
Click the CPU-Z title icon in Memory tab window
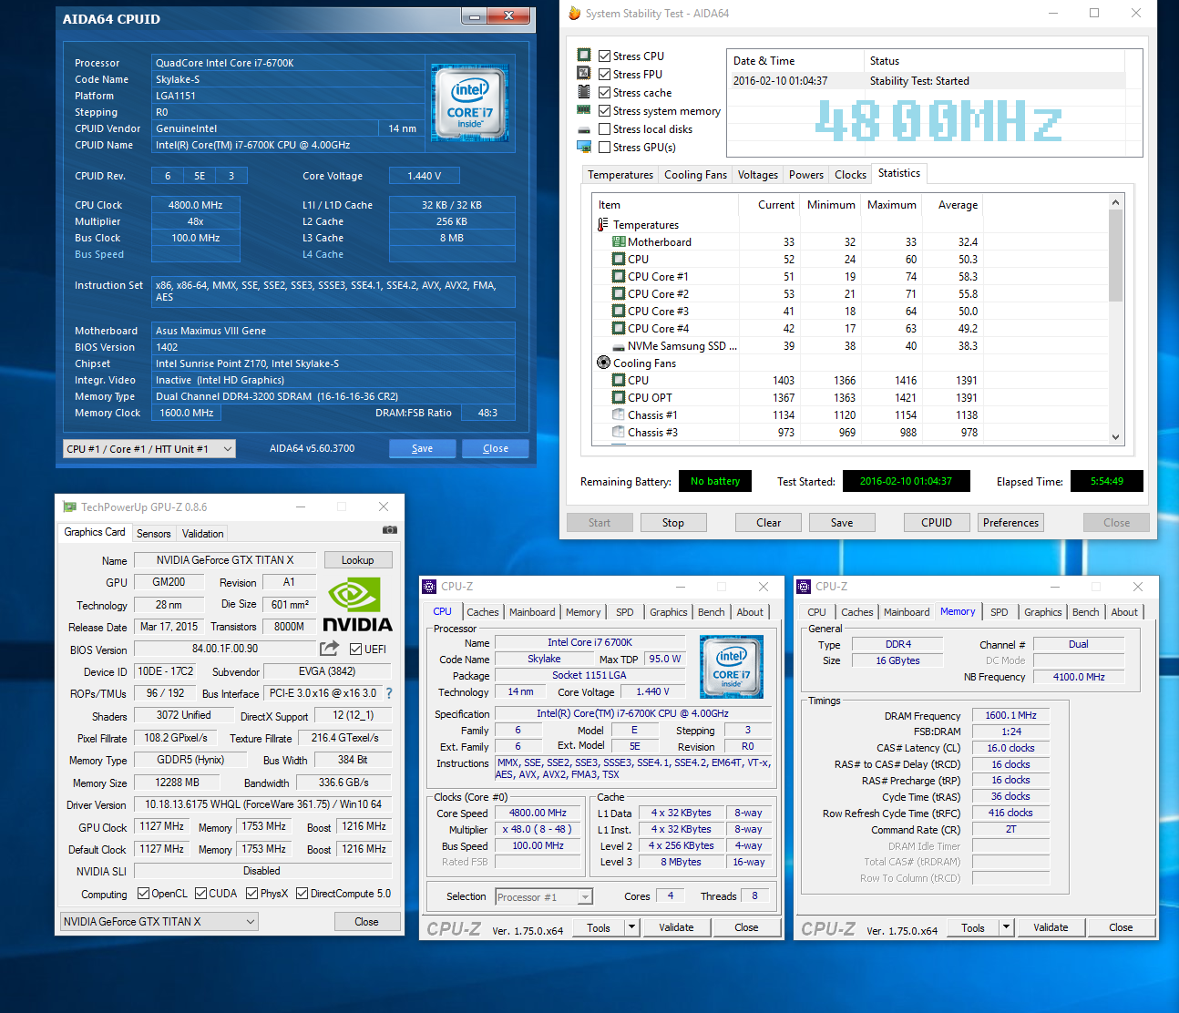[x=805, y=587]
